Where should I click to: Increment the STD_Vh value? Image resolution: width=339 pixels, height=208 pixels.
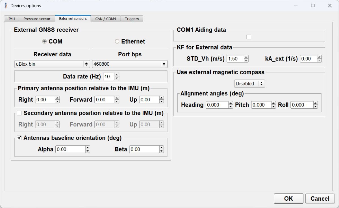coord(245,57)
